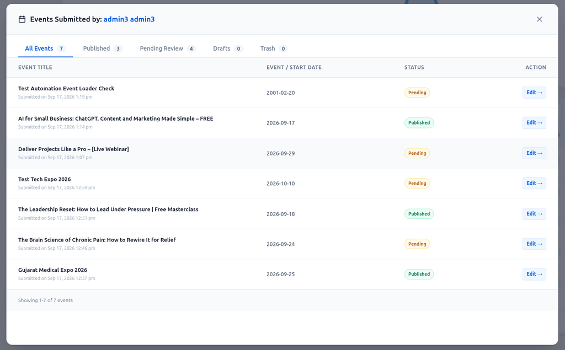
Task: Edit the AI for Small Business event
Action: tap(534, 123)
